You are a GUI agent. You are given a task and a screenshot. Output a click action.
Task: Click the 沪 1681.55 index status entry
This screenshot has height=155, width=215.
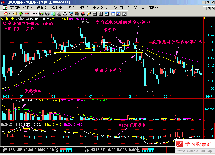[30, 150]
